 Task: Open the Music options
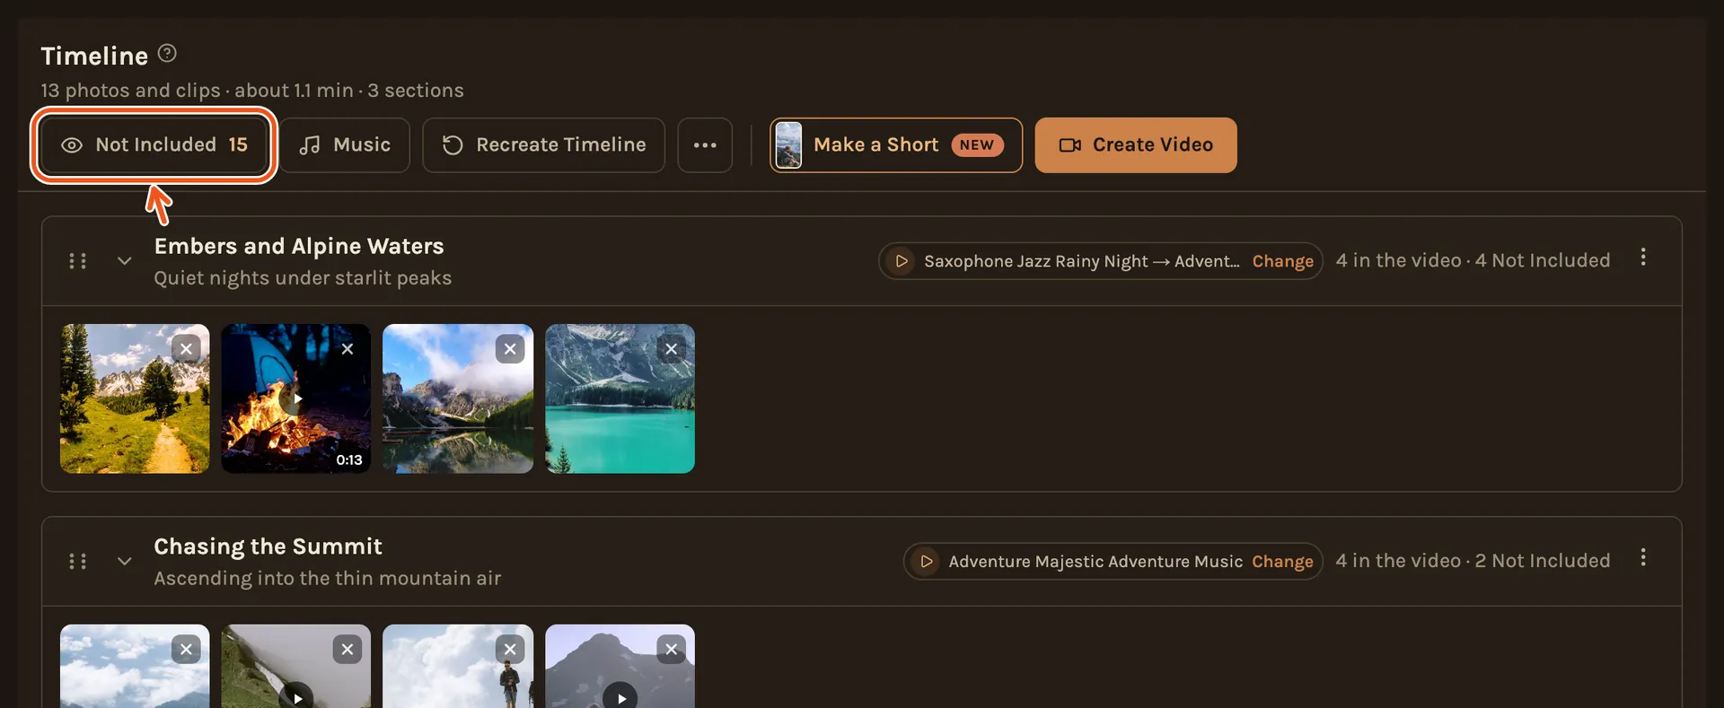(345, 144)
